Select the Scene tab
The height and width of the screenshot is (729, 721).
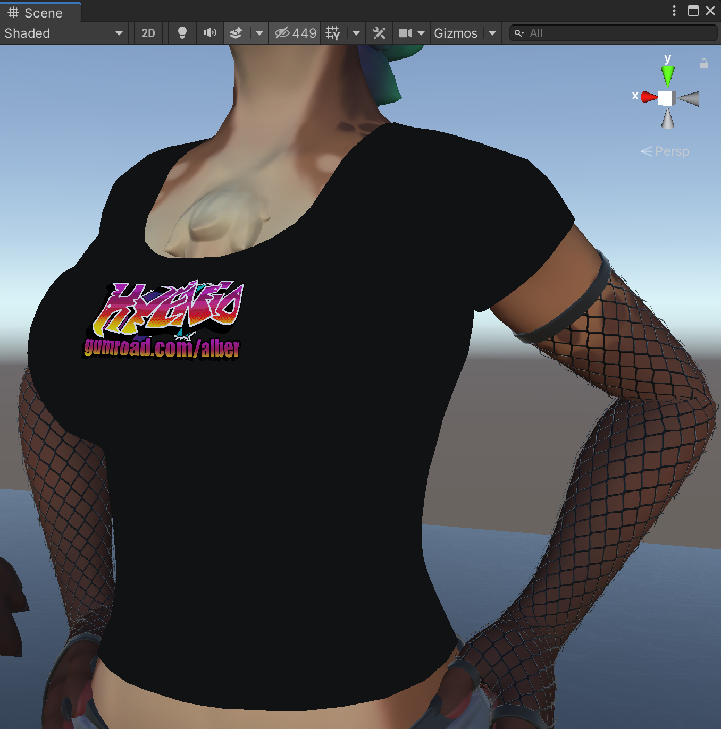tap(40, 12)
